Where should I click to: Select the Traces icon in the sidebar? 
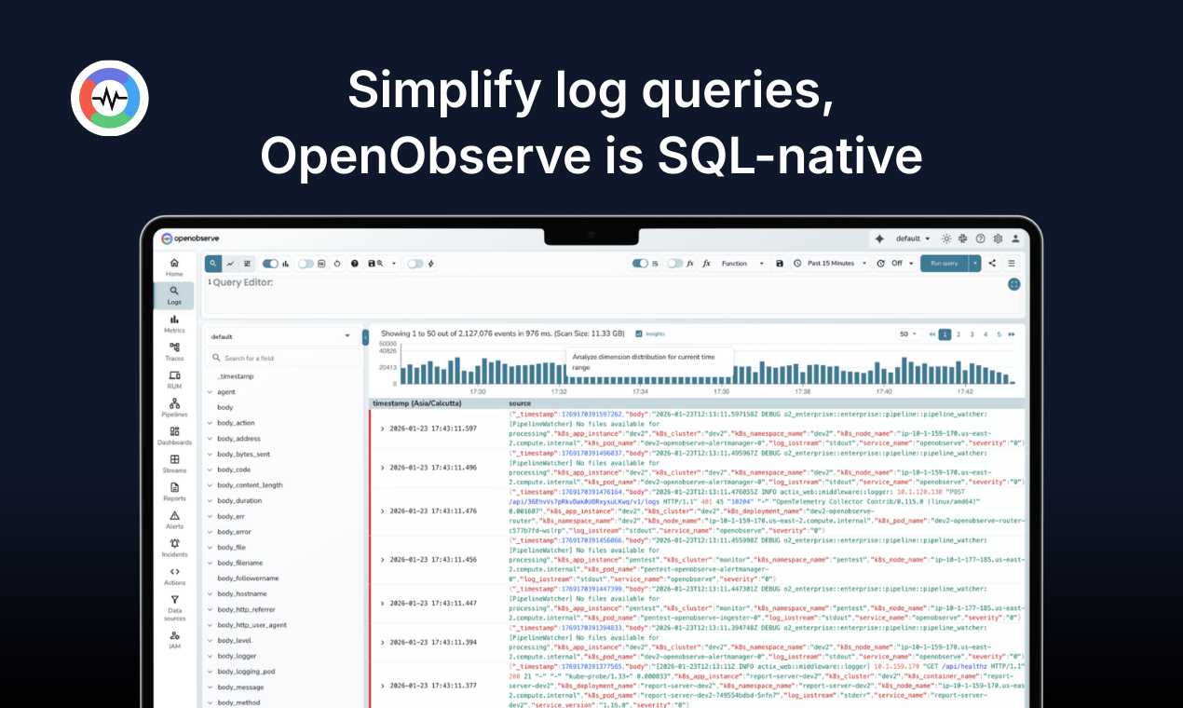(x=174, y=349)
